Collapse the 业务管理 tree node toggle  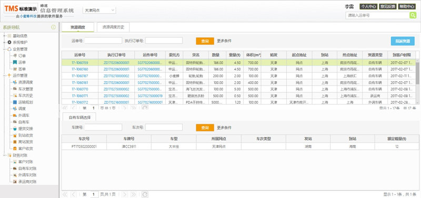(4, 49)
